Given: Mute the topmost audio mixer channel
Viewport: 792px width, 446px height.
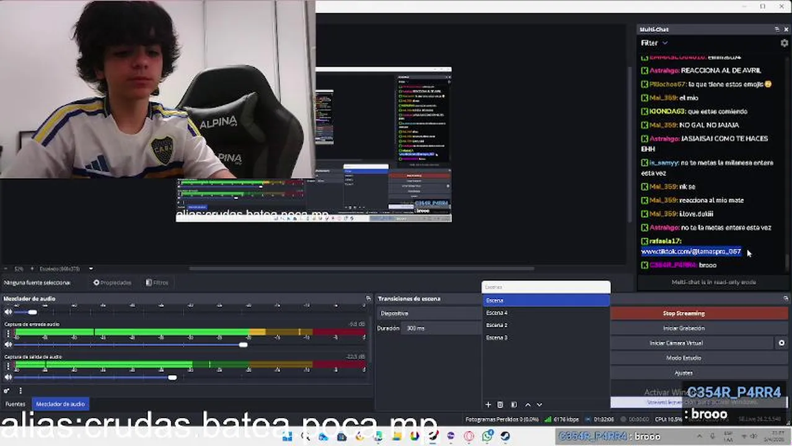Looking at the screenshot, I should point(8,312).
